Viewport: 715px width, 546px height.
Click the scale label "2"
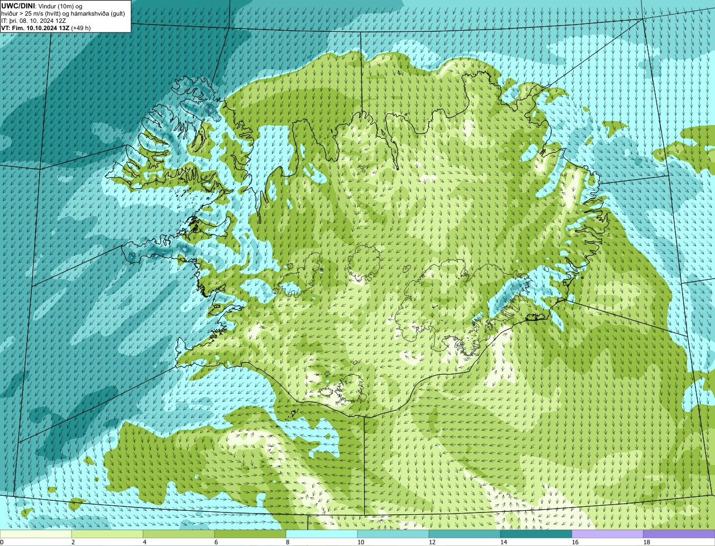[x=73, y=542]
